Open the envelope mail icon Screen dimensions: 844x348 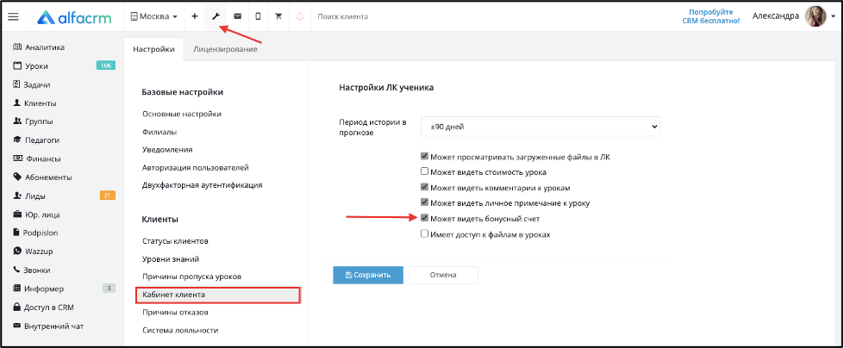point(237,16)
